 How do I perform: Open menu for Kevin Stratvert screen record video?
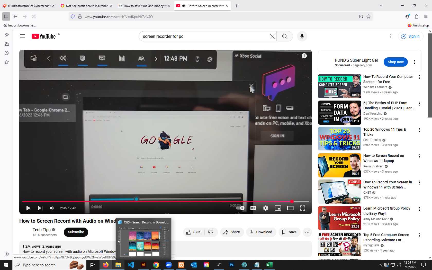click(x=419, y=156)
